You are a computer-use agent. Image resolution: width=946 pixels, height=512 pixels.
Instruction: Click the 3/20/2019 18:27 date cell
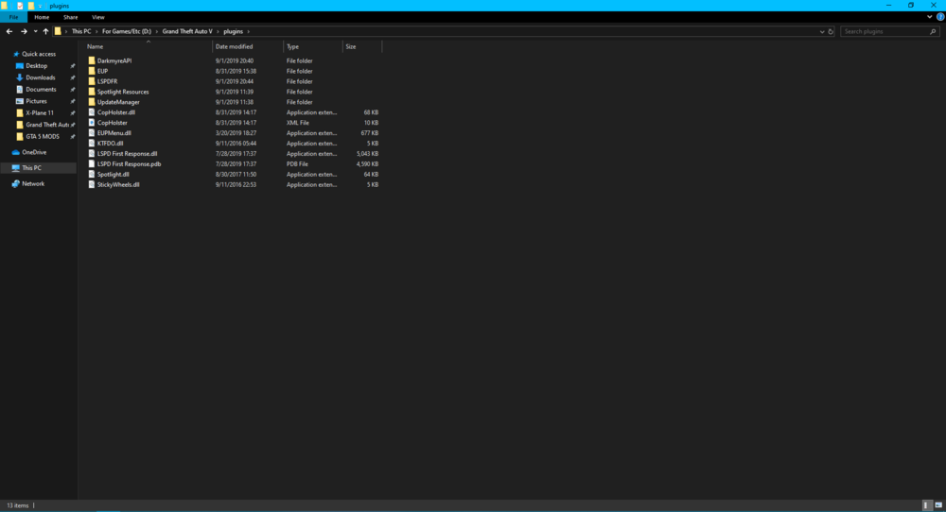236,133
